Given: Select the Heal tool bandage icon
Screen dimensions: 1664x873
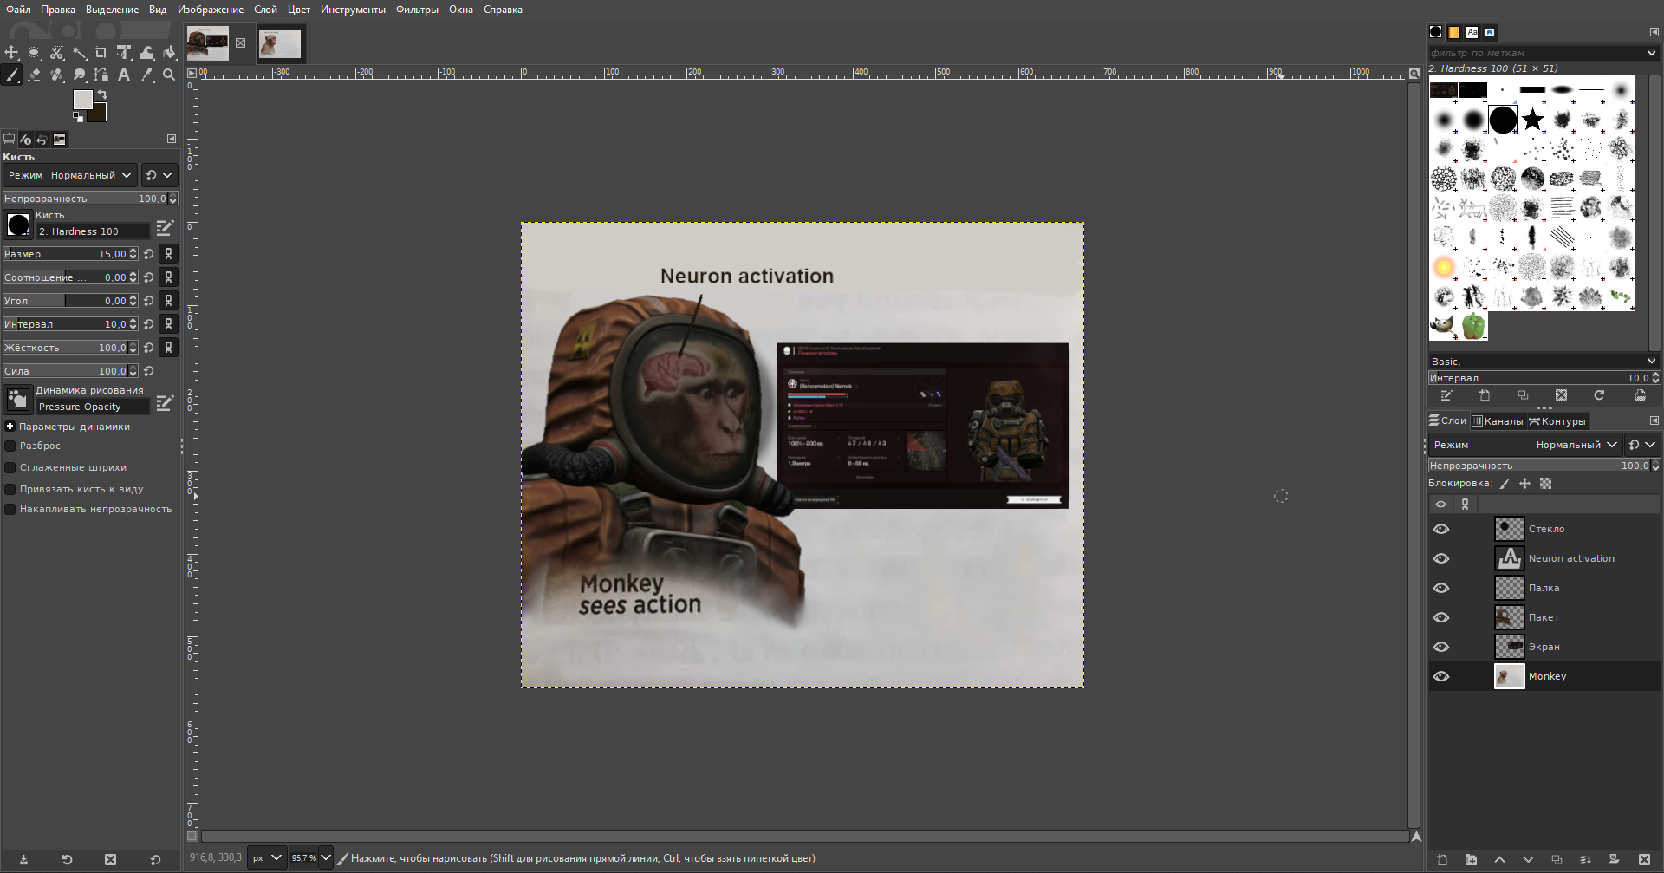Looking at the screenshot, I should coord(56,75).
